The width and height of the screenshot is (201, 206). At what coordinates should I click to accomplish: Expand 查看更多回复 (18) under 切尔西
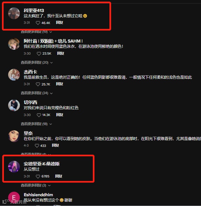[x=36, y=124]
